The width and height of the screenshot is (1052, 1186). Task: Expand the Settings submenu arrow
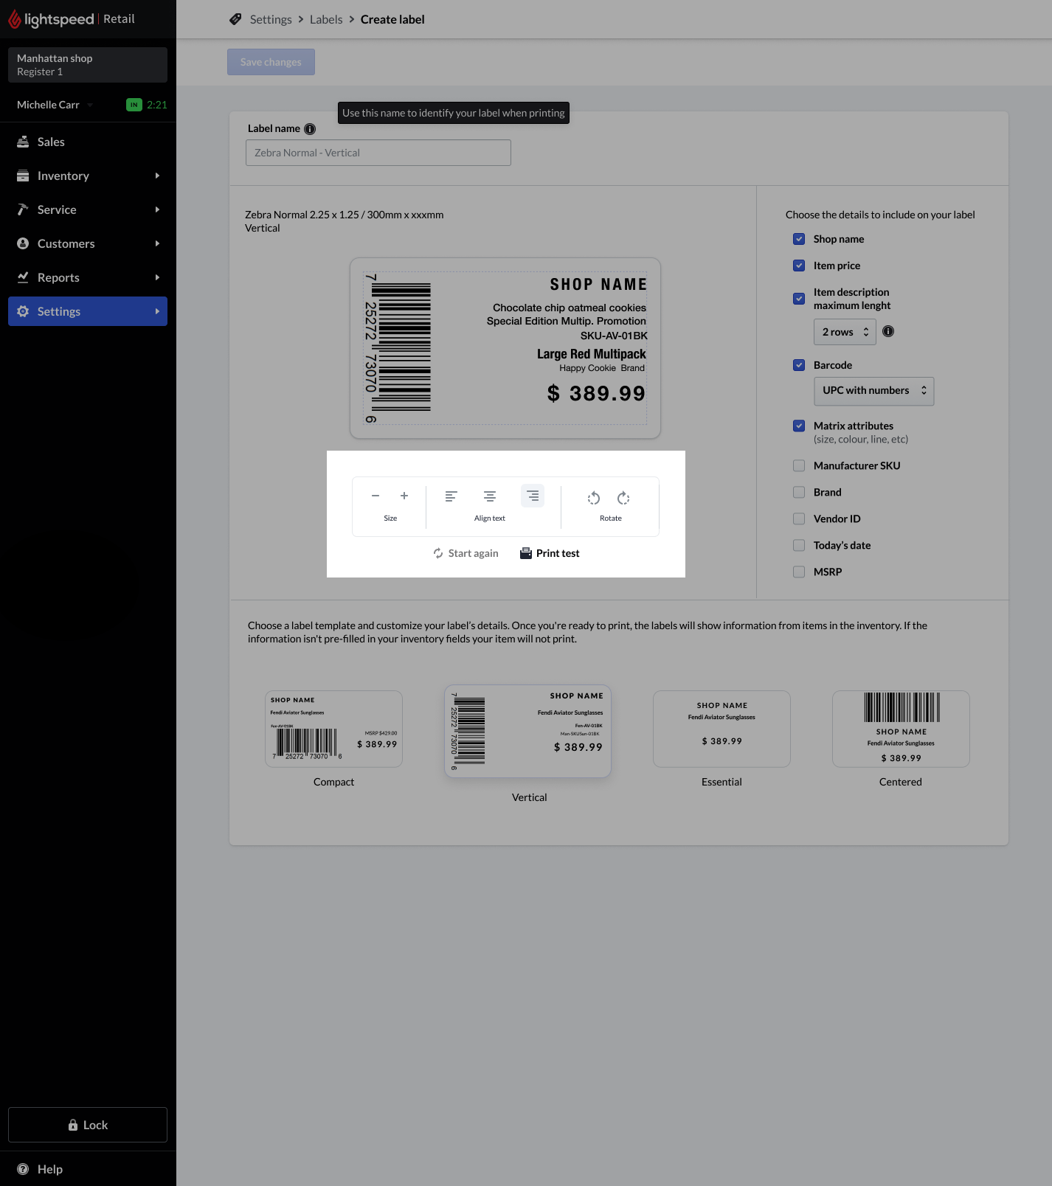[x=157, y=311]
